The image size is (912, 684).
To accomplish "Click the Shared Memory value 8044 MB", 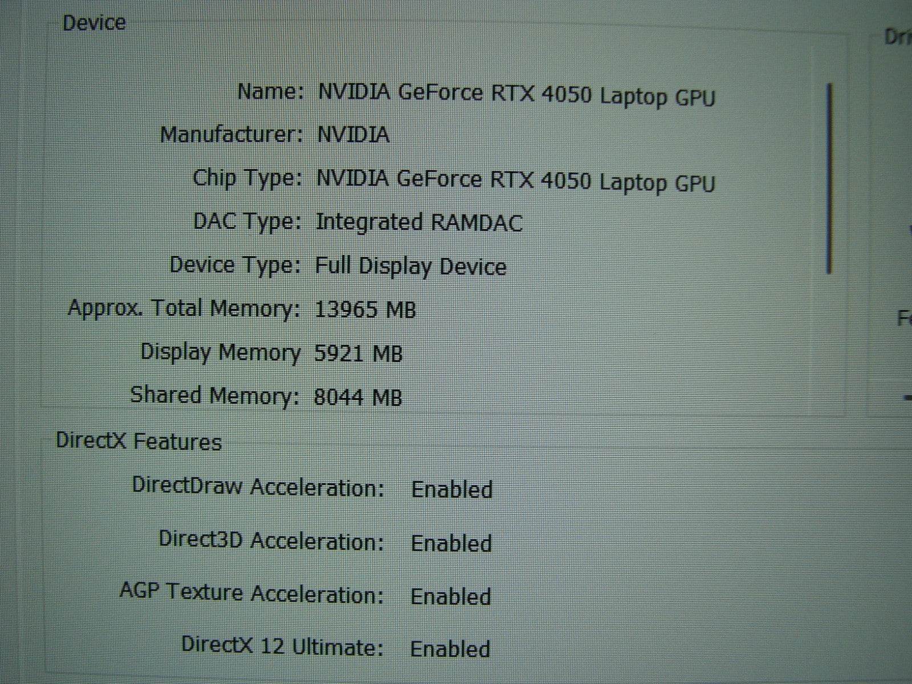I will pyautogui.click(x=356, y=396).
